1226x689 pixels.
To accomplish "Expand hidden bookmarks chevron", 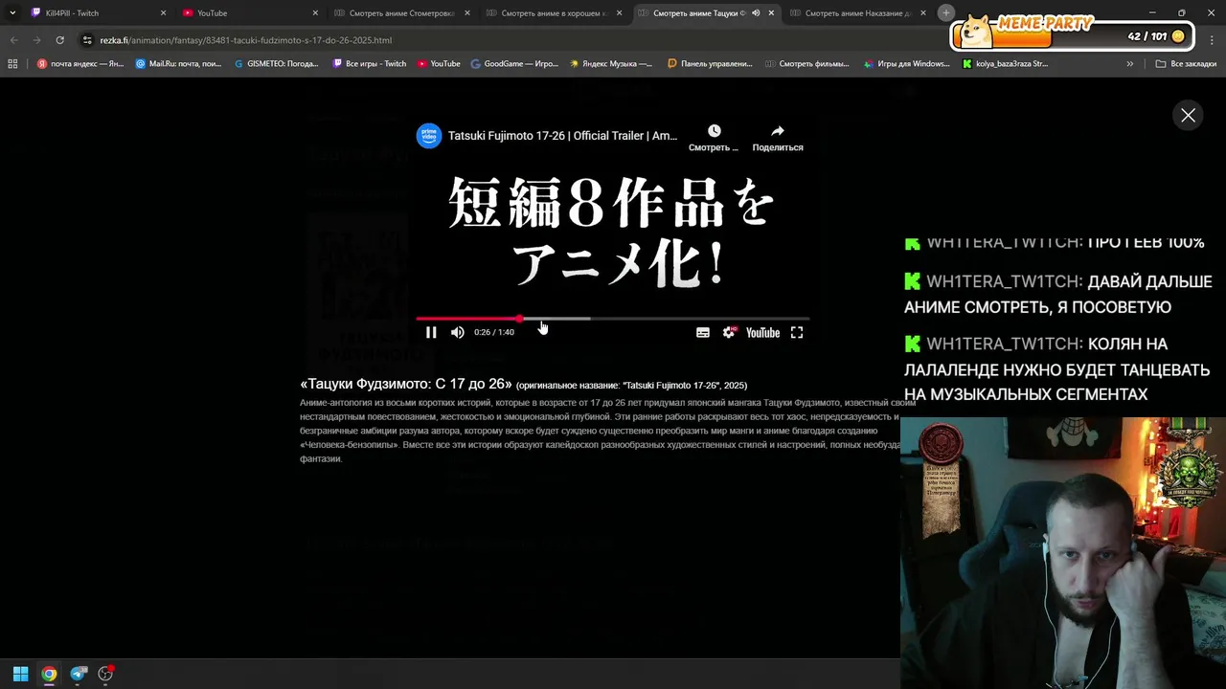I will (x=1130, y=64).
